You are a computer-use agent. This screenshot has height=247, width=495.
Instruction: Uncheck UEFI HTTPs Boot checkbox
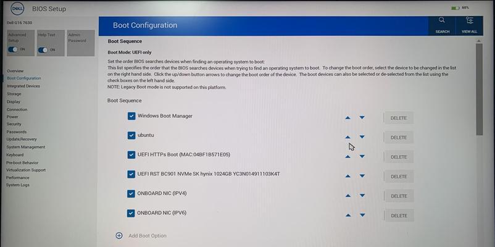(x=131, y=155)
